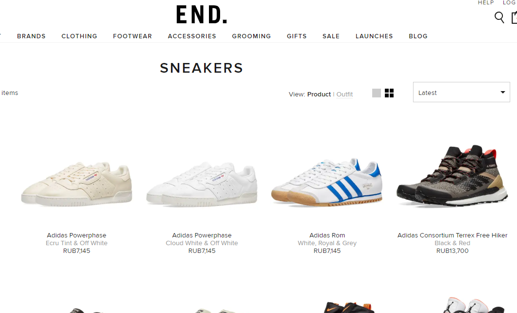Click the END. logo
The width and height of the screenshot is (517, 313).
click(x=202, y=15)
